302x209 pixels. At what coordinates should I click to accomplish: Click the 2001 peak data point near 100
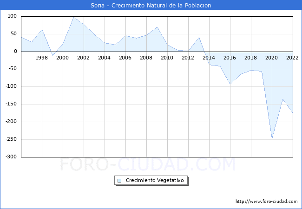coord(73,18)
